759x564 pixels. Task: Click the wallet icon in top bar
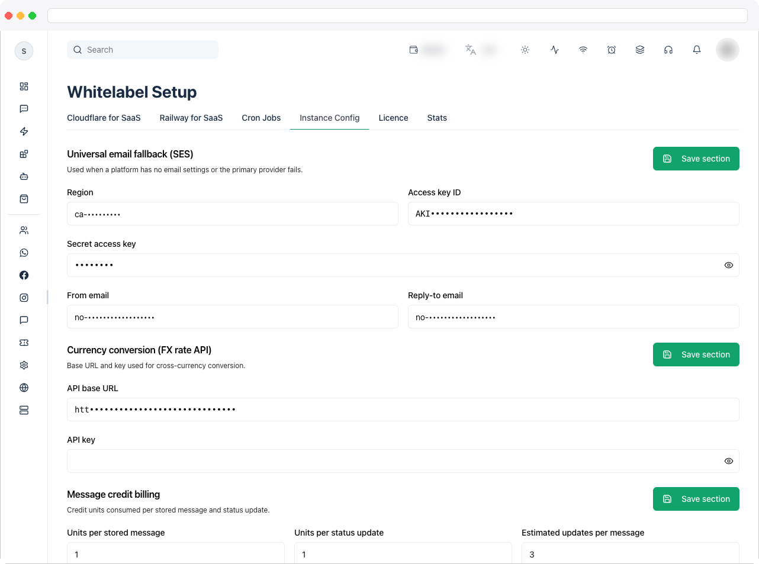coord(414,50)
